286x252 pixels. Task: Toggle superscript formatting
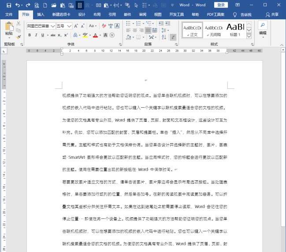coord(66,35)
